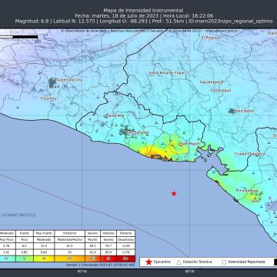Click the 'Hora Local: 18:22:06' text
The image size is (277, 277).
(188, 16)
